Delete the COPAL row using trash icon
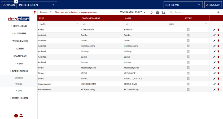This screenshot has height=119, width=223. pyautogui.click(x=218, y=40)
